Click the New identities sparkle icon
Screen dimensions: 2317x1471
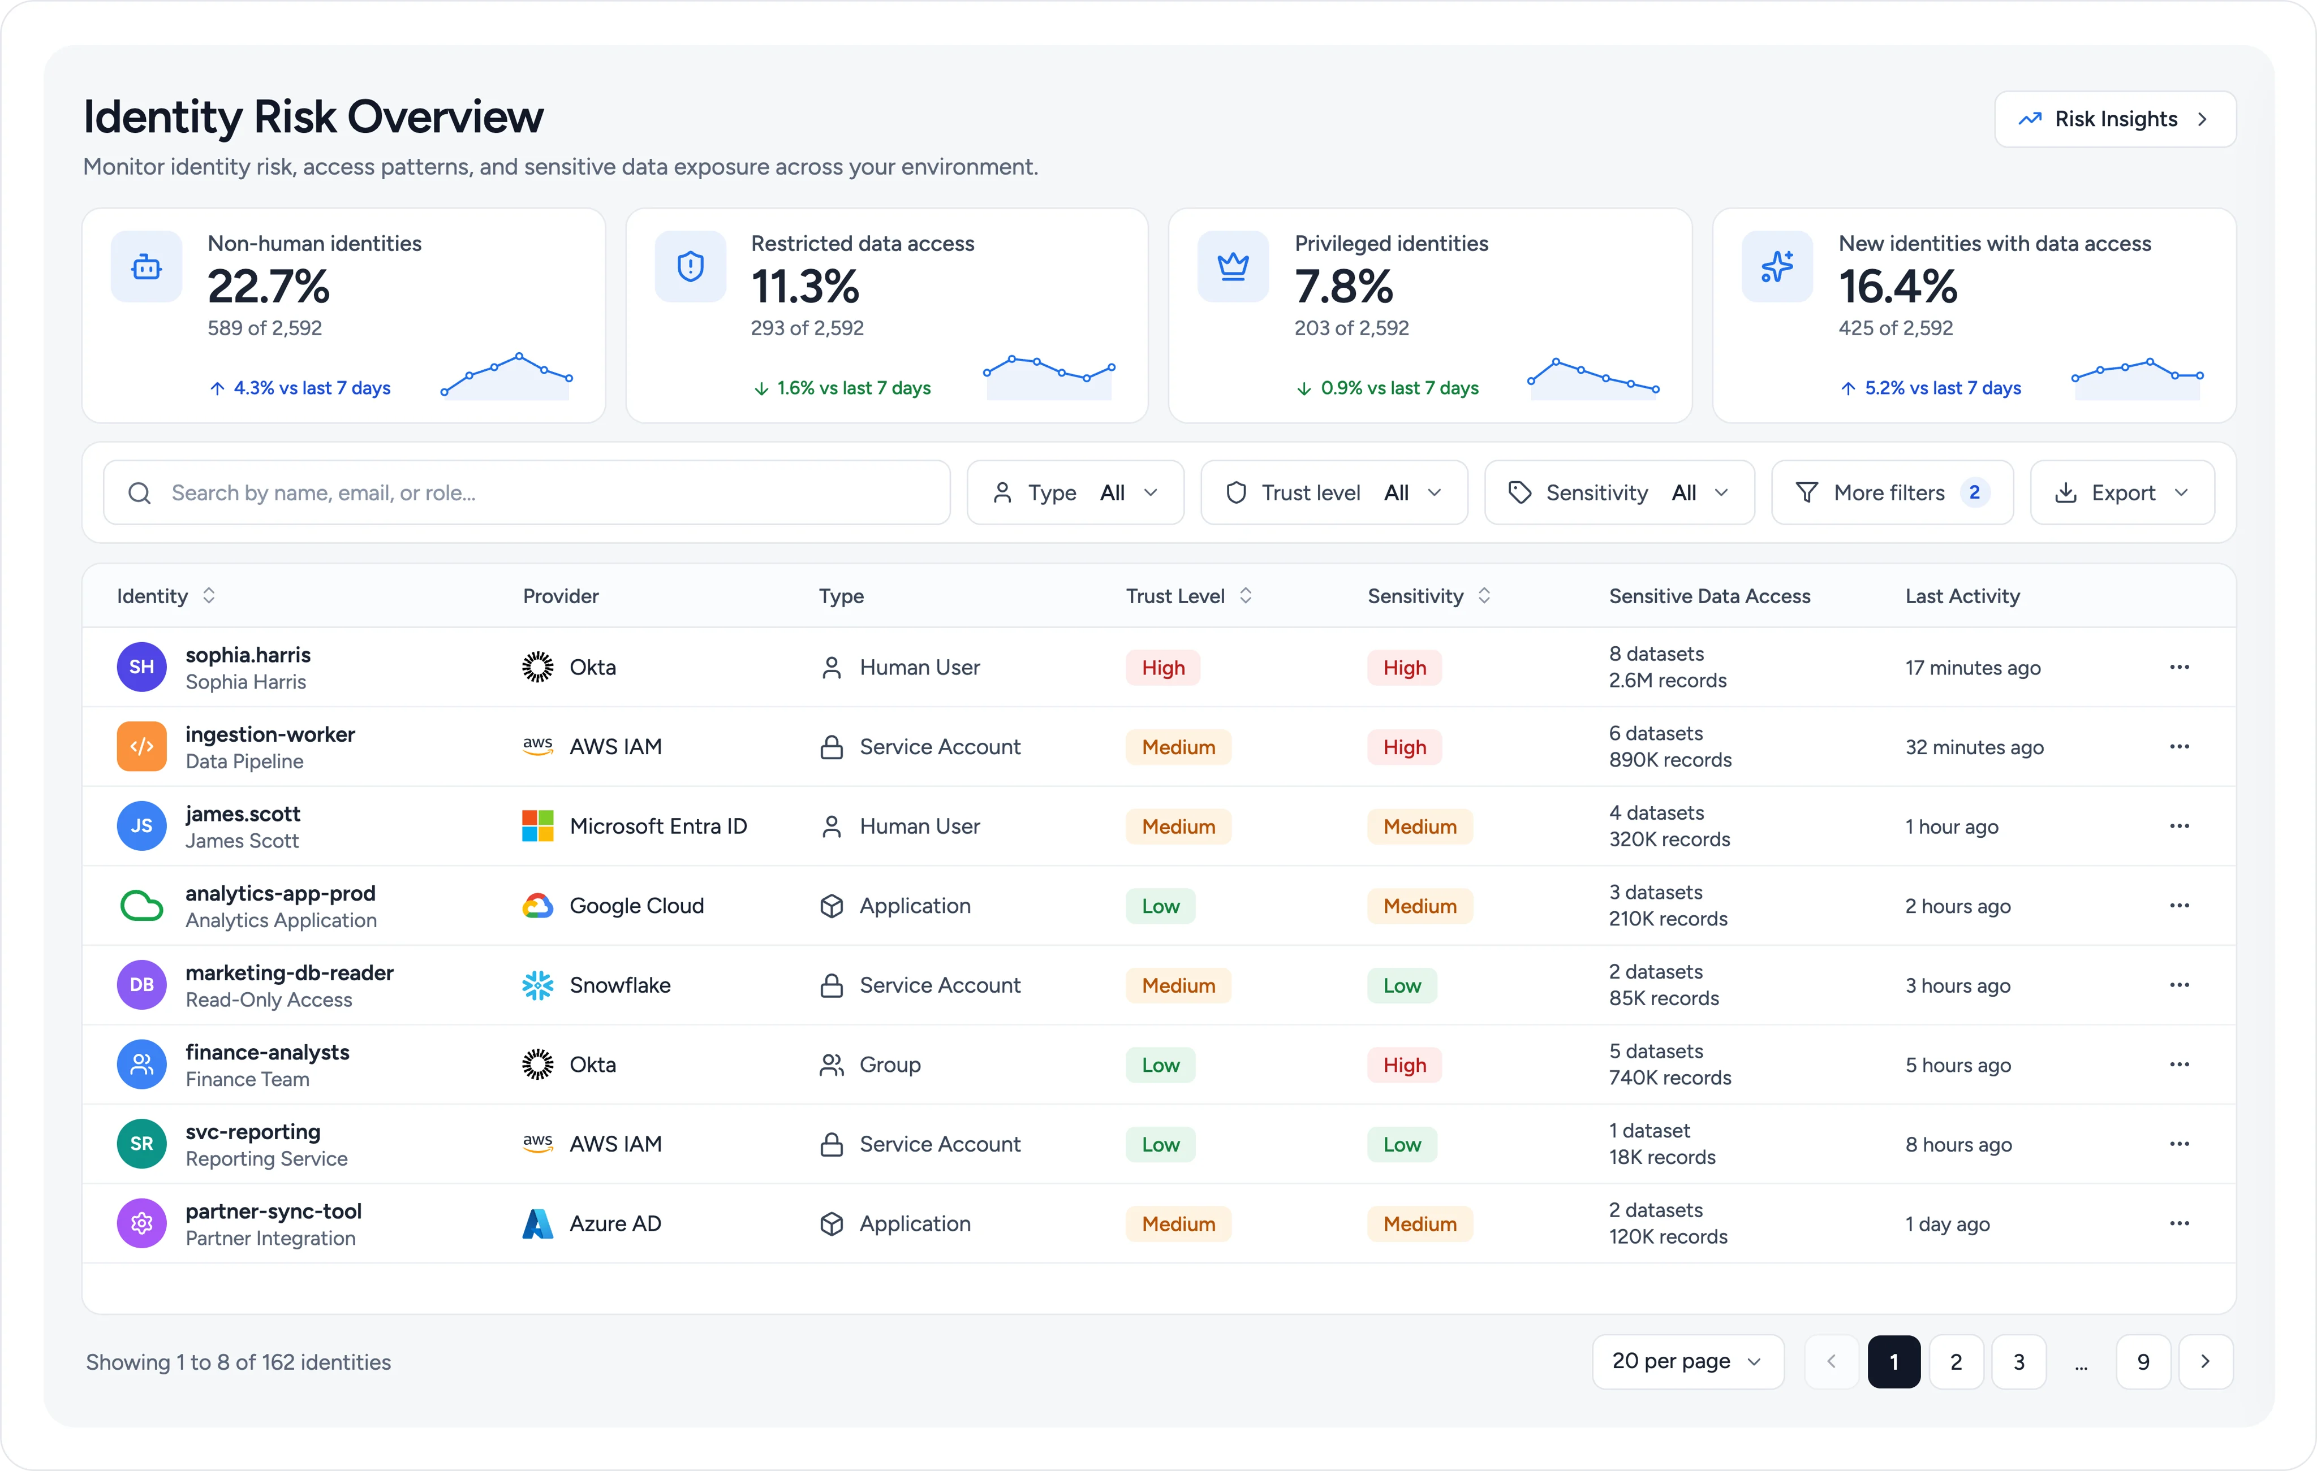[1777, 266]
